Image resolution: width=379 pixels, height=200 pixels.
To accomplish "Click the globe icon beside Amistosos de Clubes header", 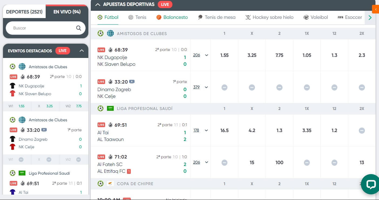I will coord(110,33).
